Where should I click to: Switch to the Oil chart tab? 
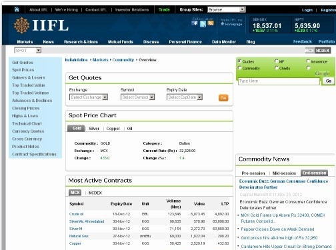[129, 129]
